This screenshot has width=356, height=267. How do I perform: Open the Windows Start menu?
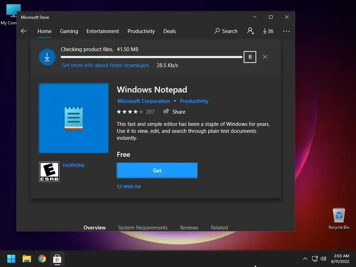pos(11,259)
